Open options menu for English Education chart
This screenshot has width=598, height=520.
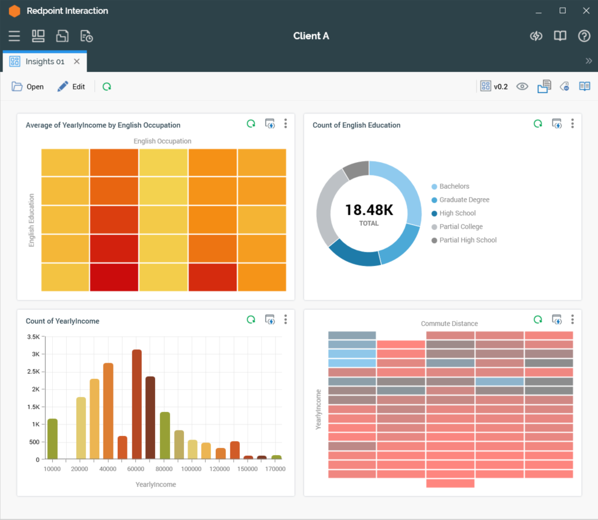(572, 124)
